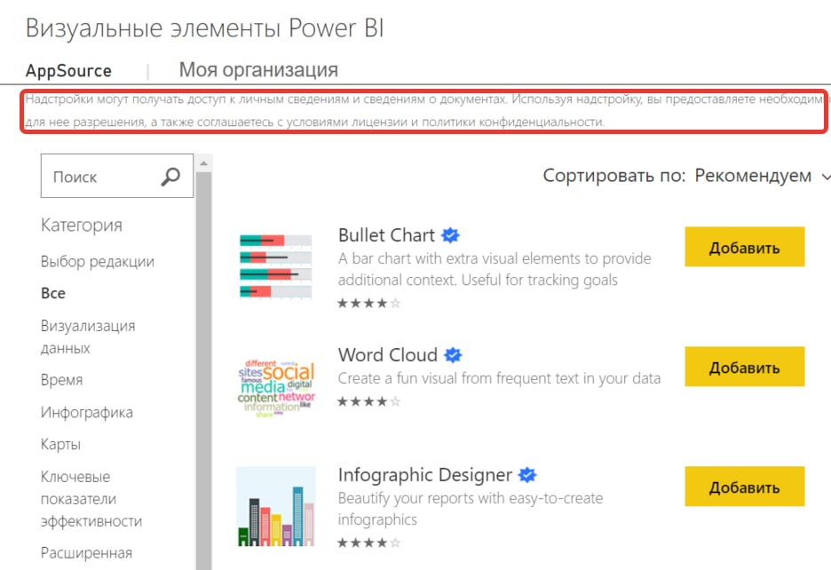Select the Визуализация данных category
This screenshot has width=831, height=570.
[88, 336]
